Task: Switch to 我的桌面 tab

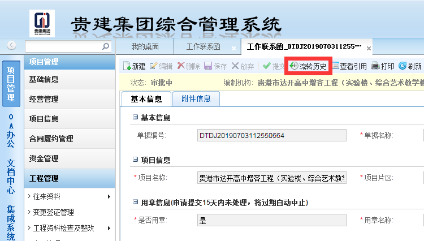Action: point(145,46)
